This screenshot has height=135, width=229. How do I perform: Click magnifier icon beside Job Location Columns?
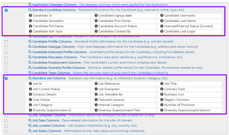point(30,125)
